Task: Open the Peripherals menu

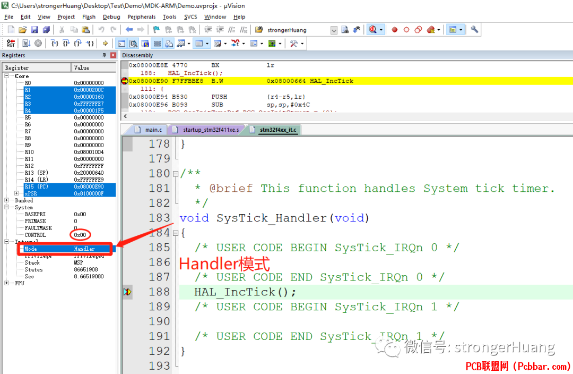Action: (142, 17)
